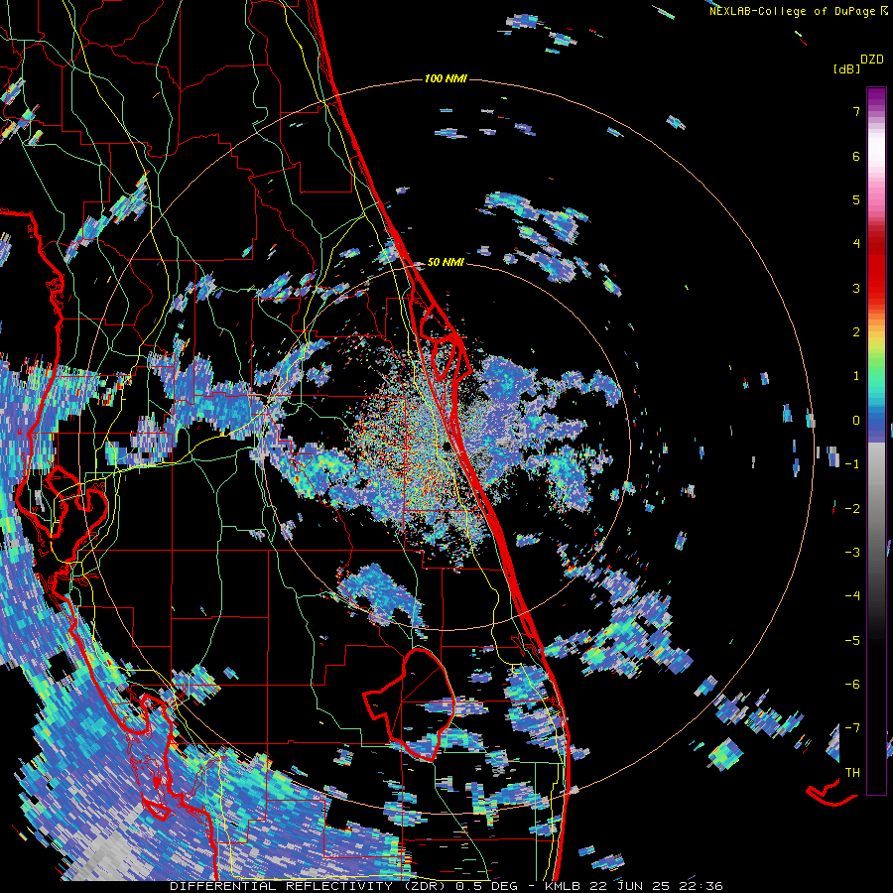Click the TH threshold label on legend
This screenshot has height=893, width=893.
tap(852, 773)
